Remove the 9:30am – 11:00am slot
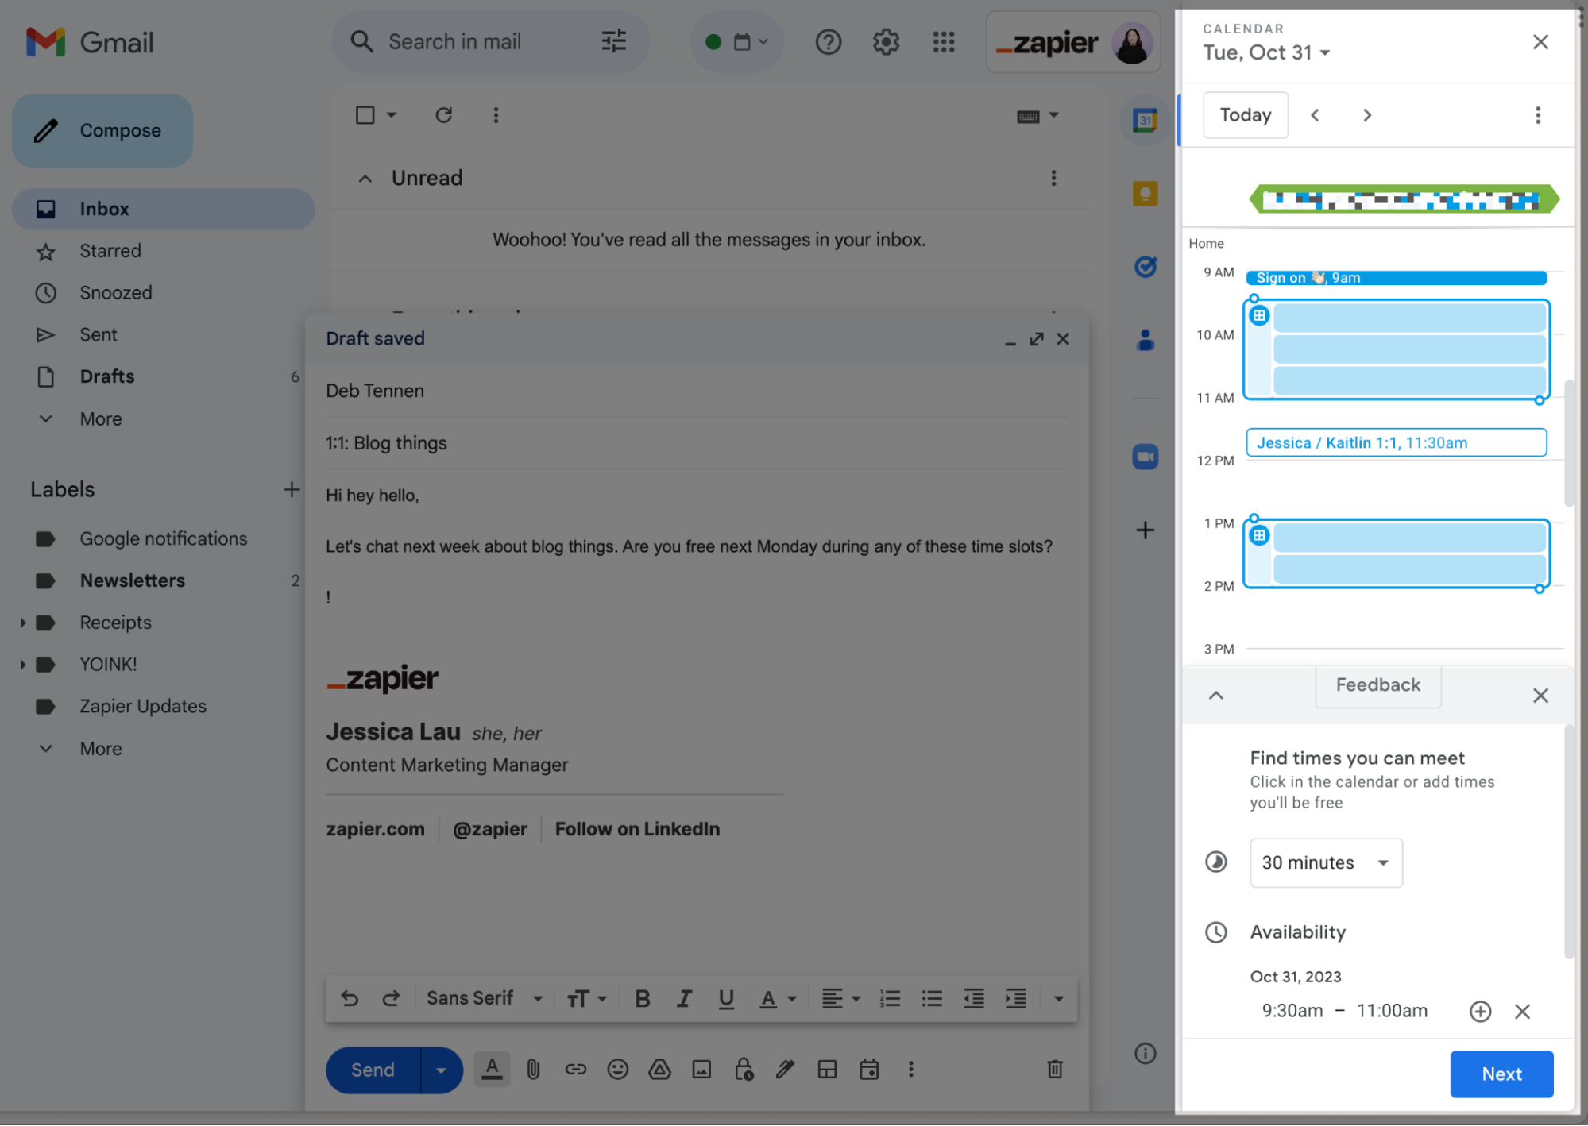Image resolution: width=1588 pixels, height=1126 pixels. tap(1522, 1012)
